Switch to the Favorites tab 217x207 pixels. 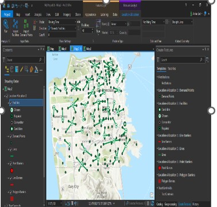coord(172,69)
